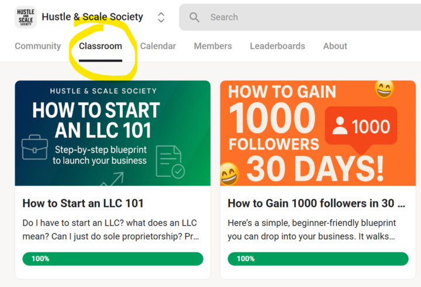Open the Community tab
The height and width of the screenshot is (287, 421).
click(37, 46)
